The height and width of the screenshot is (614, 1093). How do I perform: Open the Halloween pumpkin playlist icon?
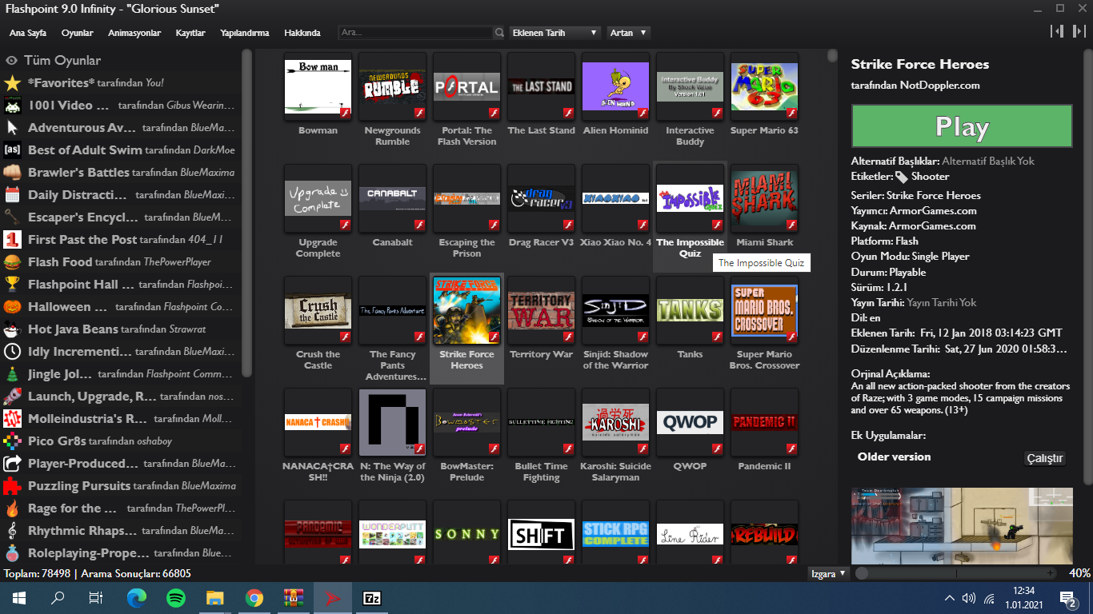click(x=12, y=307)
